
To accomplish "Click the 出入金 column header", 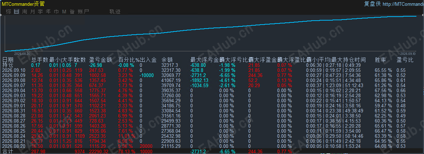I will coord(148,60).
